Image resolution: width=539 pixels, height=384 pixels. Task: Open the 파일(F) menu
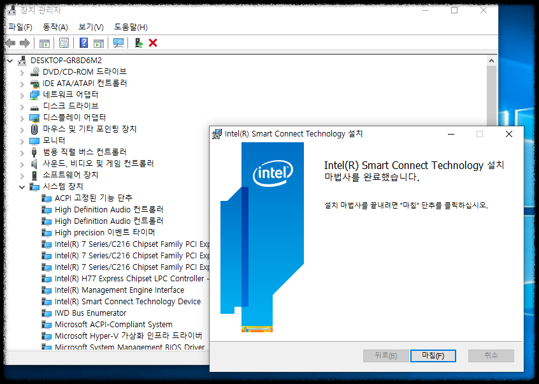20,27
